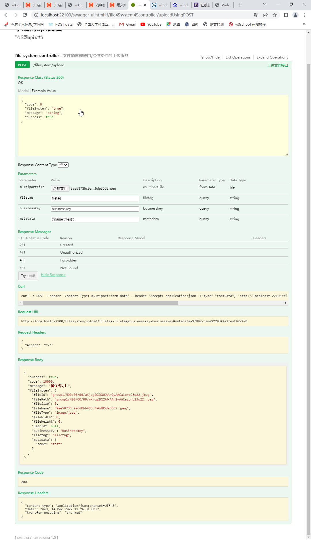Click Show/Hide operations link
This screenshot has width=311, height=540.
[x=210, y=57]
